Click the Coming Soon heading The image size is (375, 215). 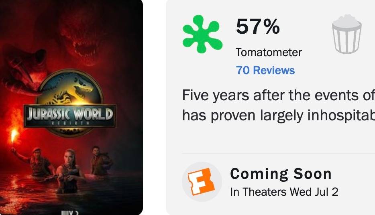(x=281, y=174)
